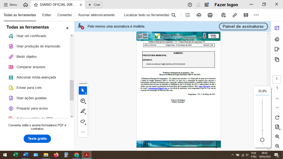Viewport: 283px width, 159px height.
Task: Click the Criar new tab button
Action: click(94, 5)
